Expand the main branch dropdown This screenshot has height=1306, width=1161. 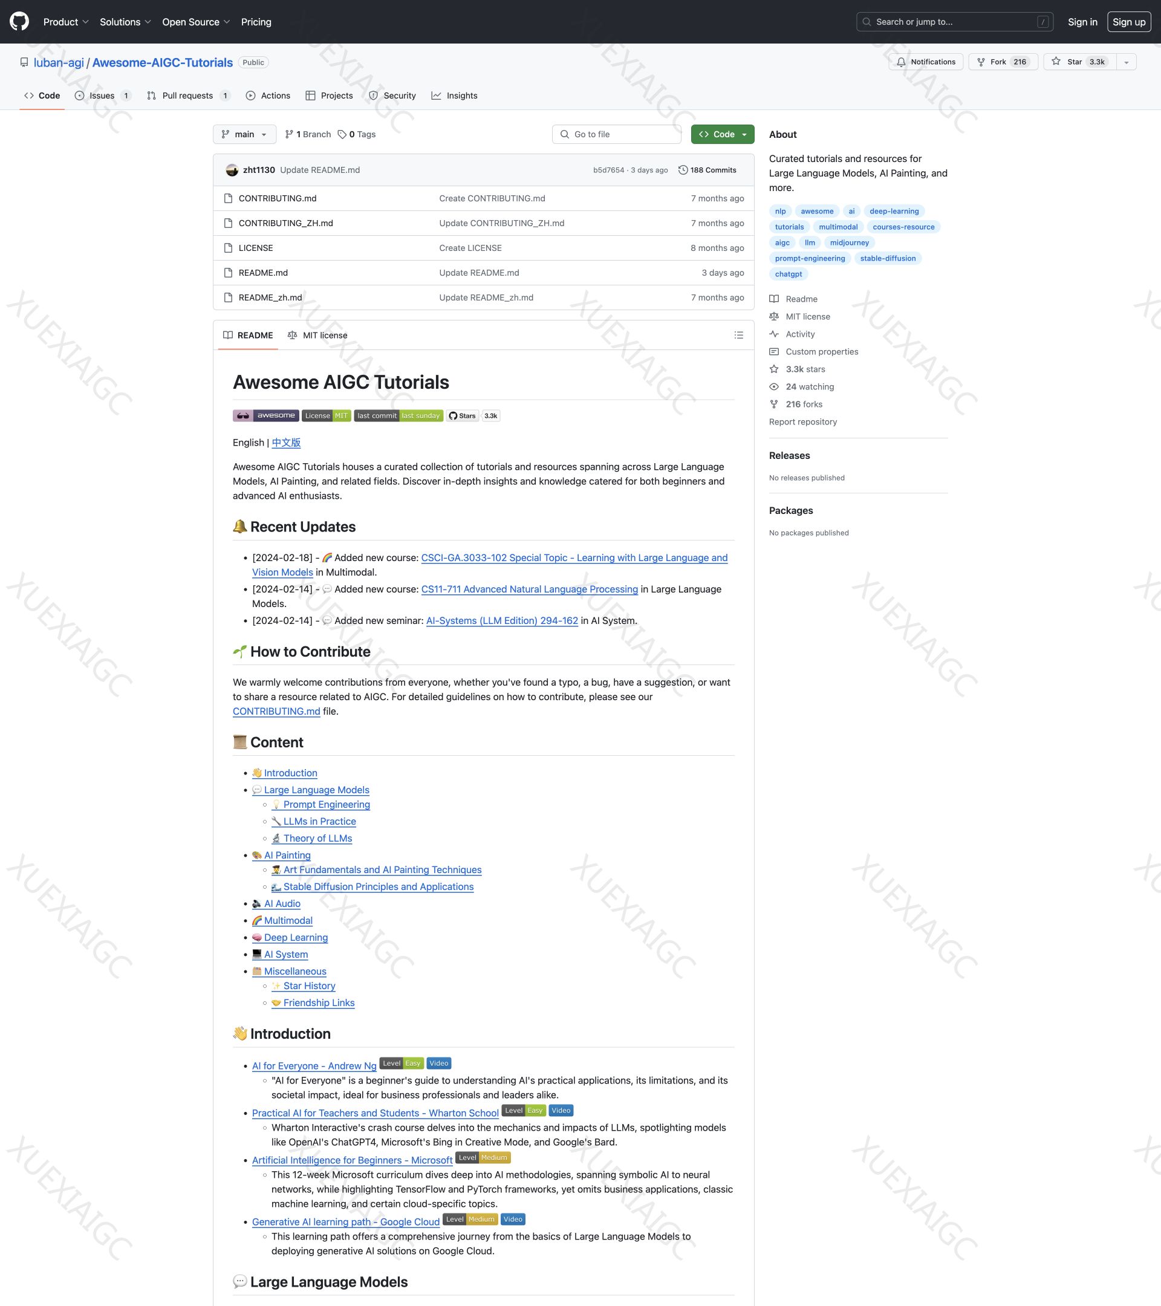pos(244,134)
